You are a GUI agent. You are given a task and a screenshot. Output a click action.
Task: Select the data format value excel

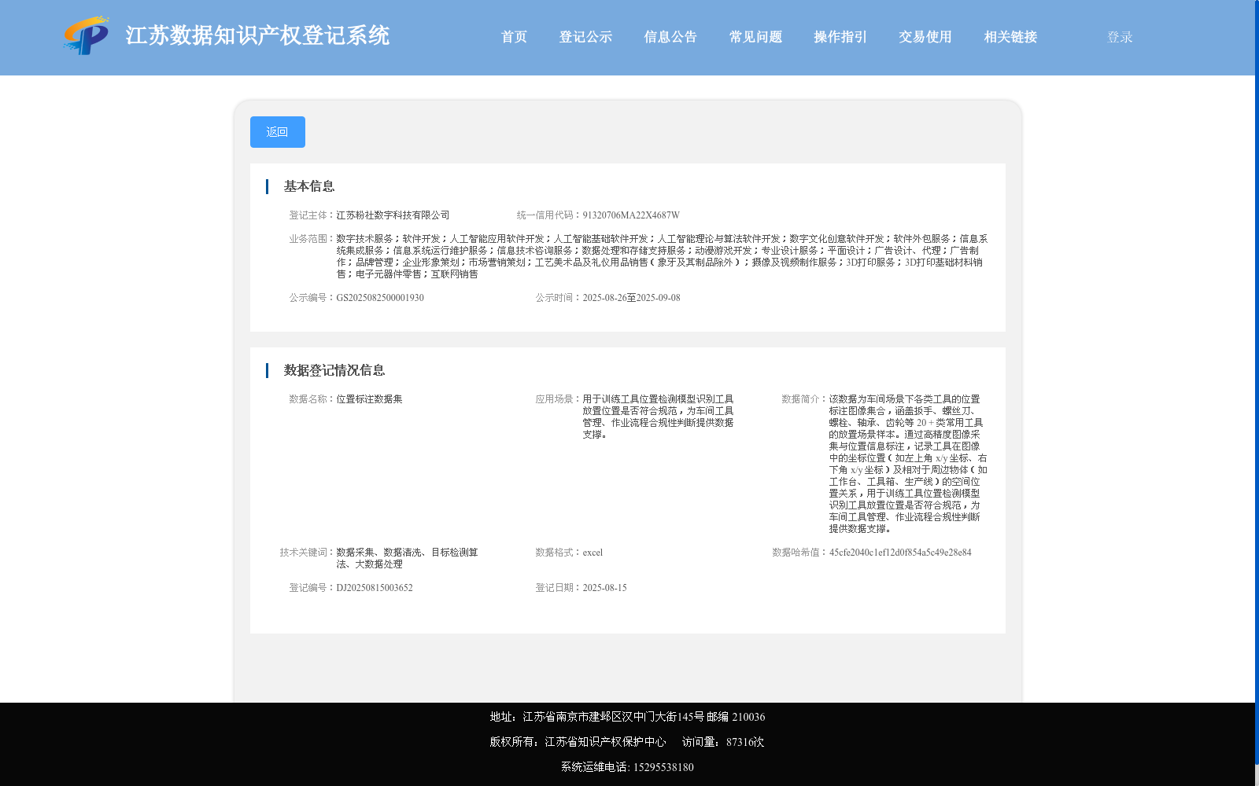(x=593, y=553)
